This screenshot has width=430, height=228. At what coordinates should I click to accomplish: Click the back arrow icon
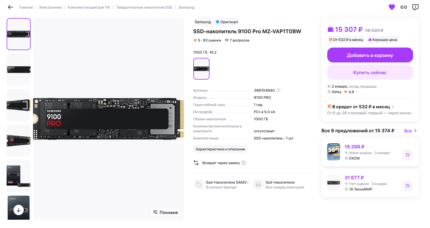tap(11, 7)
